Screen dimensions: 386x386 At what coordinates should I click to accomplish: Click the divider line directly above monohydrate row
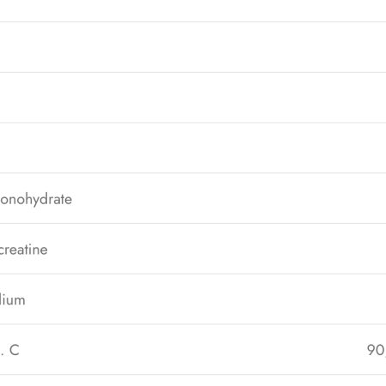pyautogui.click(x=193, y=173)
